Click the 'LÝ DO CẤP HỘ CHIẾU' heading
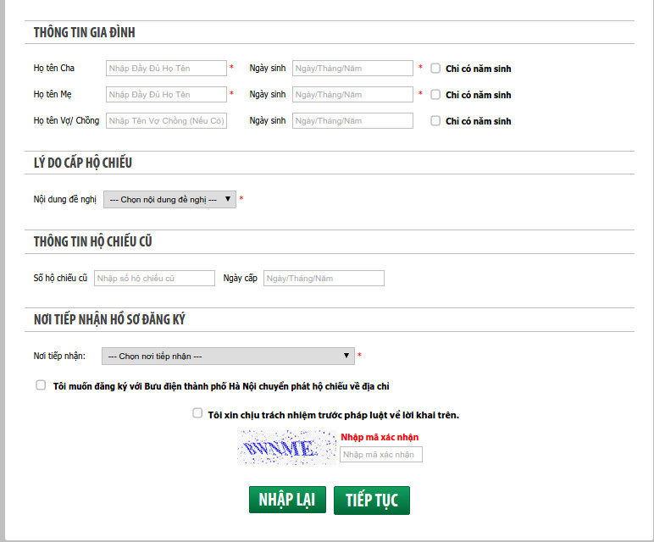This screenshot has height=542, width=654. pos(82,163)
